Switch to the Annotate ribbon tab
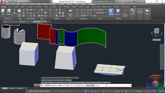 [x=53, y=7]
